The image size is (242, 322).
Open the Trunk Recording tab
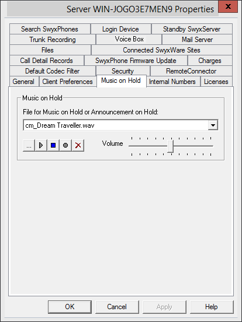pyautogui.click(x=53, y=40)
